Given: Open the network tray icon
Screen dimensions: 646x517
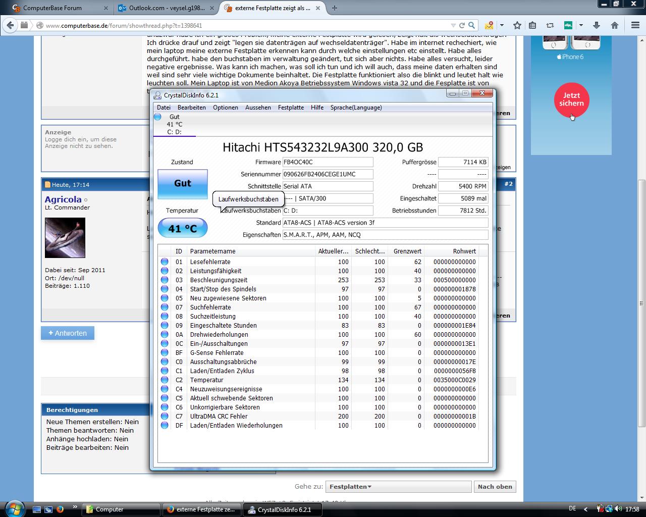Looking at the screenshot, I should coord(609,509).
